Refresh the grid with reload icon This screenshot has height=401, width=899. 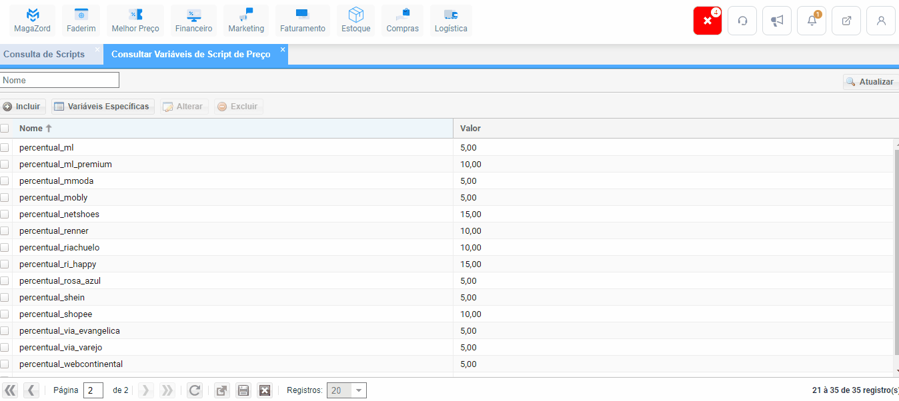click(x=195, y=390)
